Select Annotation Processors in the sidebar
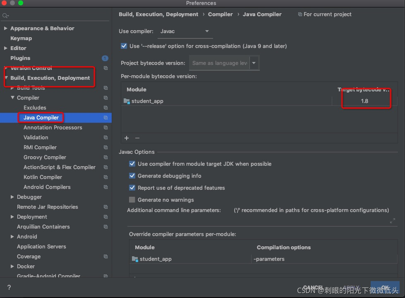This screenshot has width=405, height=298. click(x=53, y=127)
